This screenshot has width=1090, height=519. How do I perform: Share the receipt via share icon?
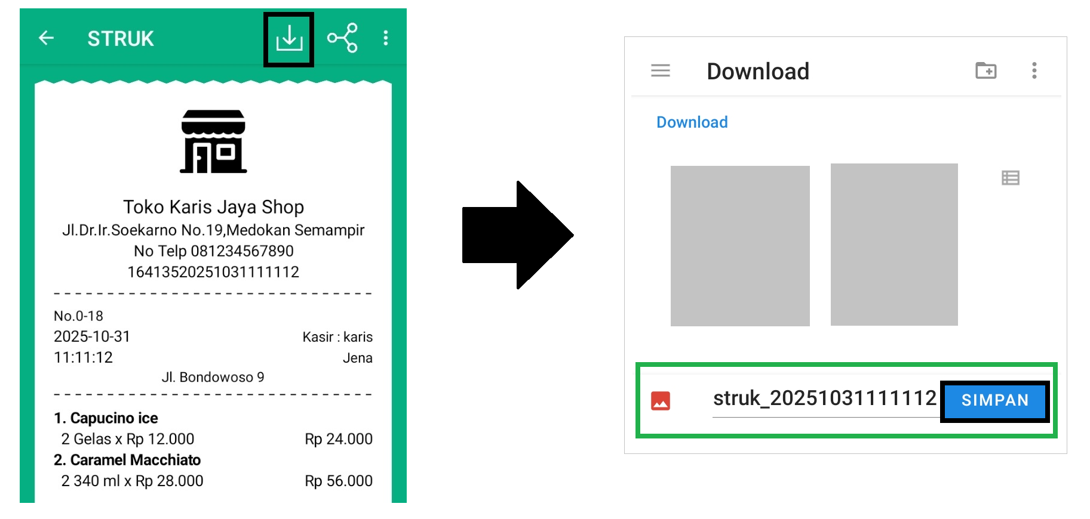[x=342, y=38]
